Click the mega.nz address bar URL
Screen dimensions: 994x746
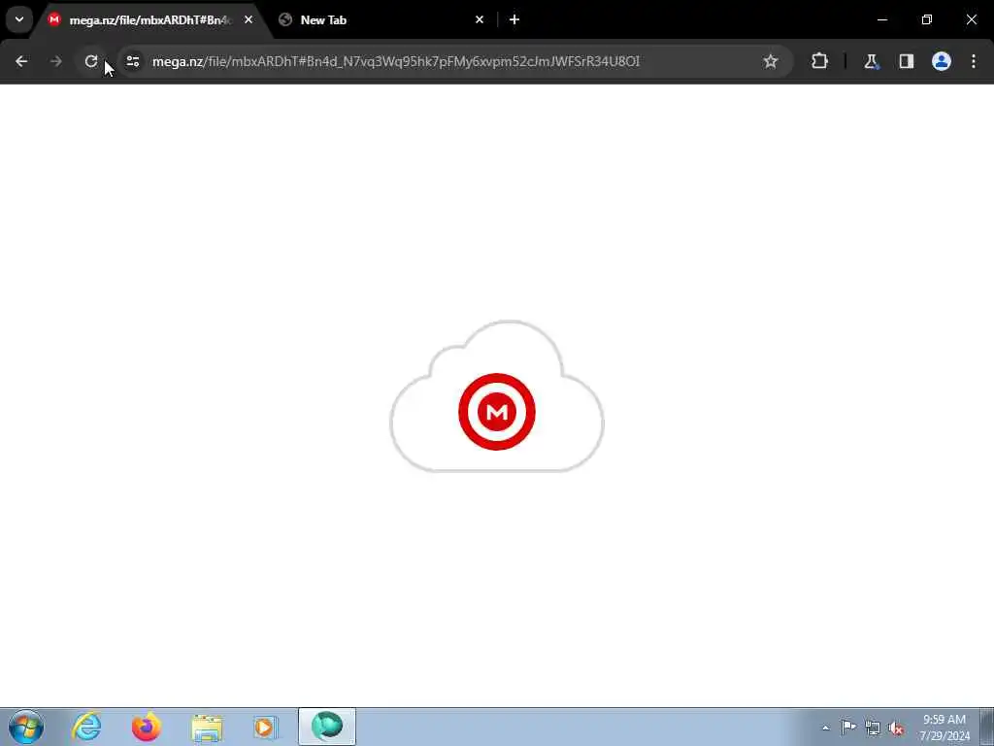pos(396,61)
